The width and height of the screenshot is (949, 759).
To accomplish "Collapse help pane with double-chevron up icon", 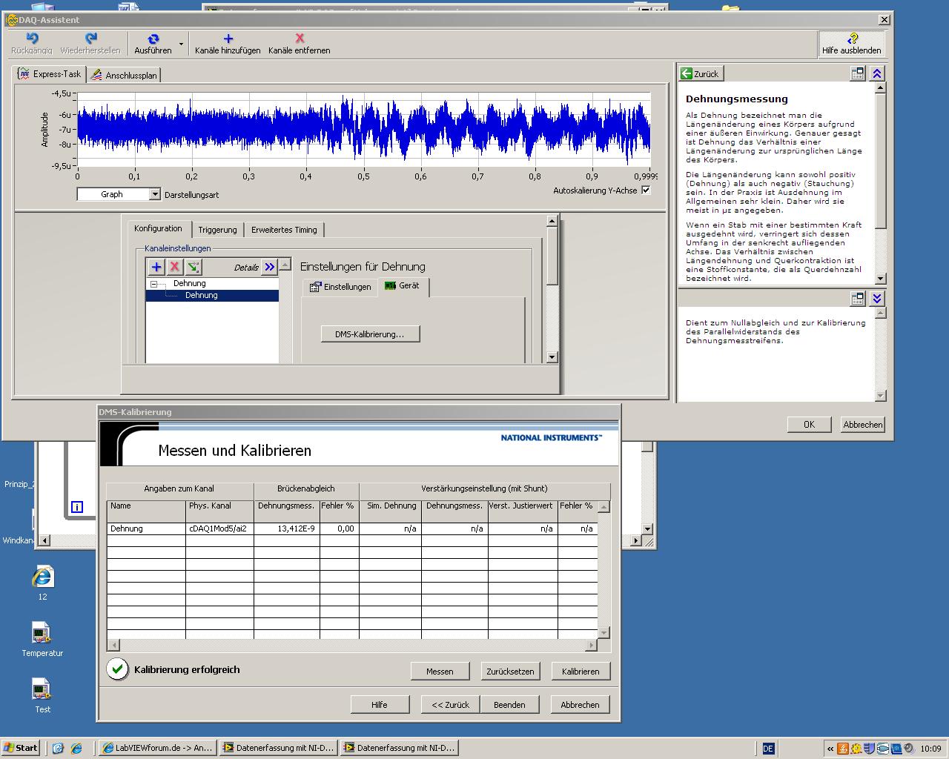I will coord(877,73).
